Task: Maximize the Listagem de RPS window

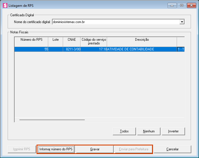Action: [x=181, y=5]
